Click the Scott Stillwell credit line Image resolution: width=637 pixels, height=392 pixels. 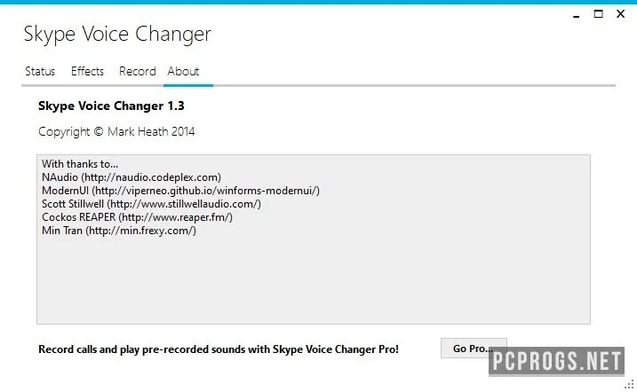tap(152, 204)
